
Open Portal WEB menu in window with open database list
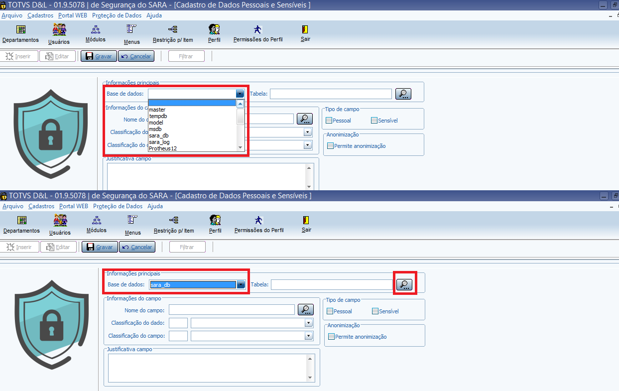tap(73, 15)
